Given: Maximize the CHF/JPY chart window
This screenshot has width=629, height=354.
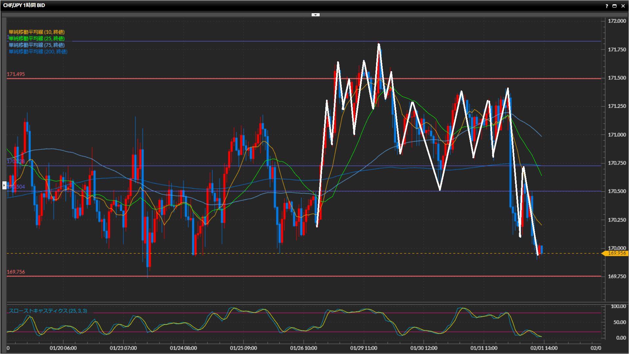Looking at the screenshot, I should tap(614, 6).
